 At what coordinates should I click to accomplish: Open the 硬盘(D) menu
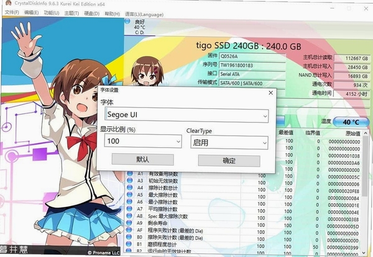(x=92, y=14)
